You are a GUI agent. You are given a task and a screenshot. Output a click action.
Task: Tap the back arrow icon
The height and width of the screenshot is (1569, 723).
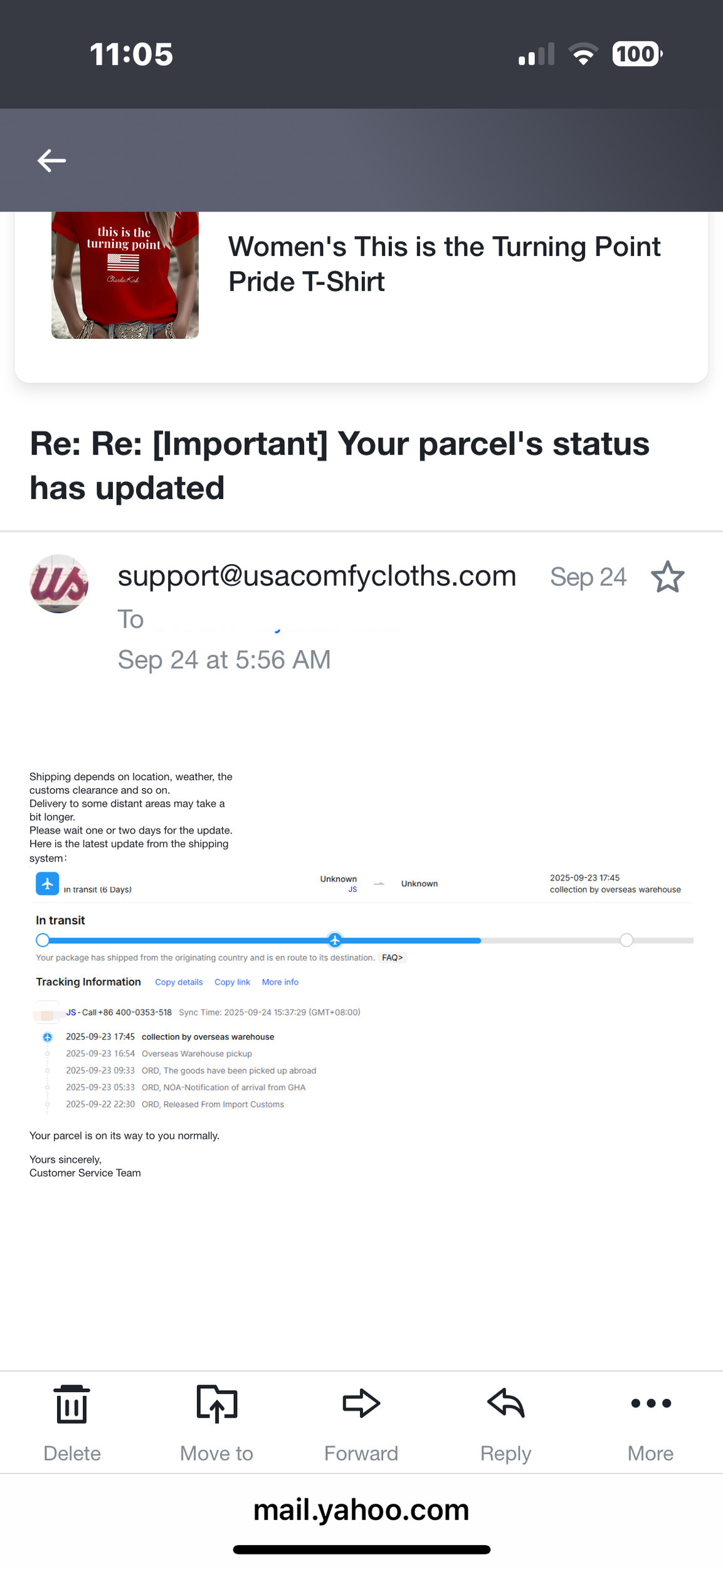click(51, 161)
